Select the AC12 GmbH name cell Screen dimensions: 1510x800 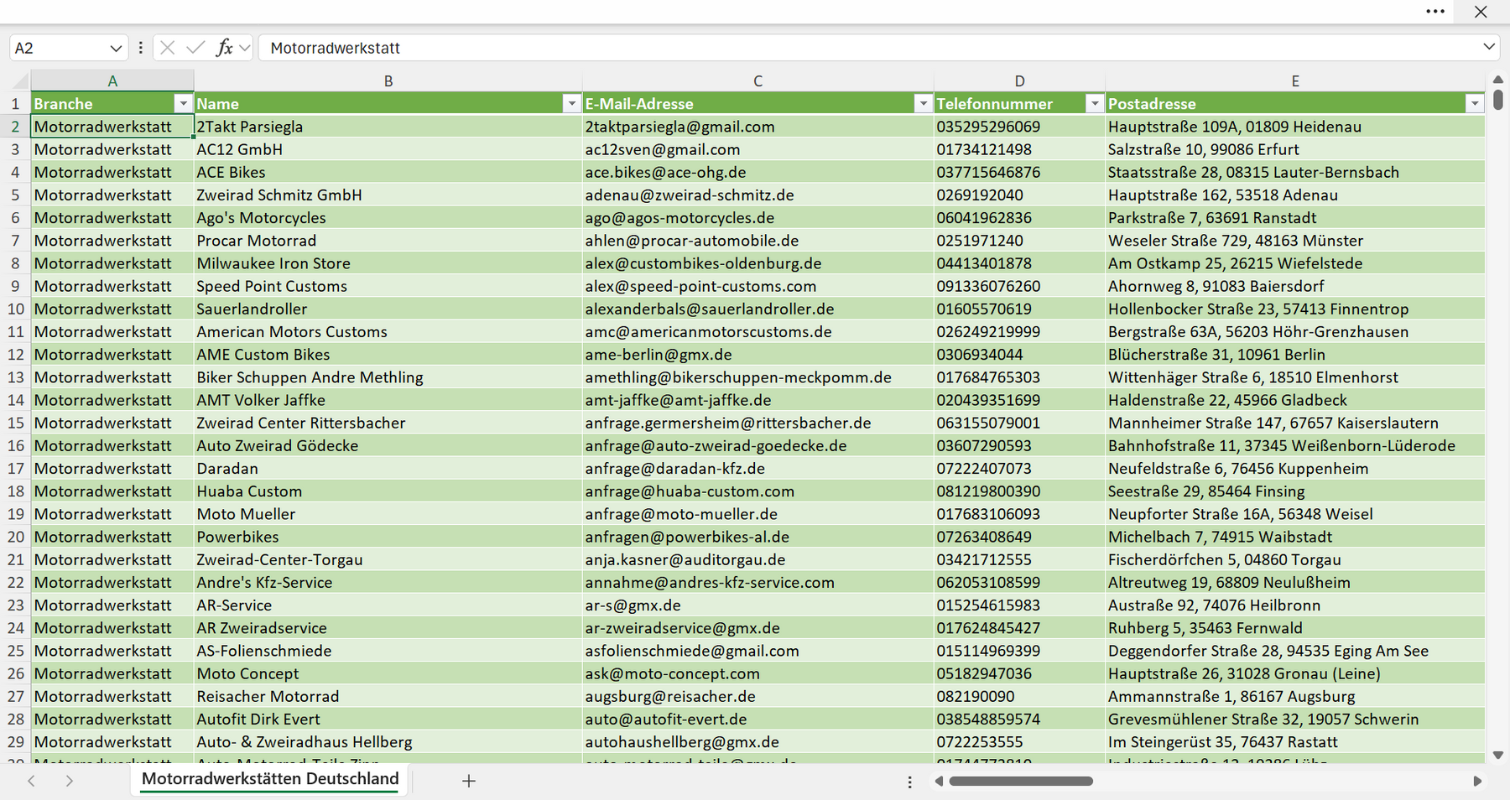coord(388,149)
